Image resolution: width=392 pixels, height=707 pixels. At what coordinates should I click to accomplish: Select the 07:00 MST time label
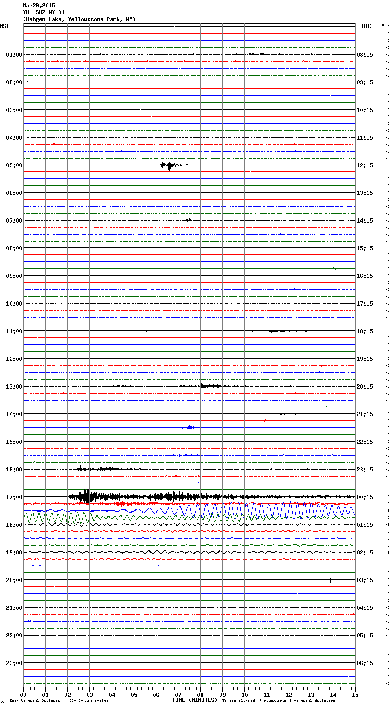tap(14, 221)
